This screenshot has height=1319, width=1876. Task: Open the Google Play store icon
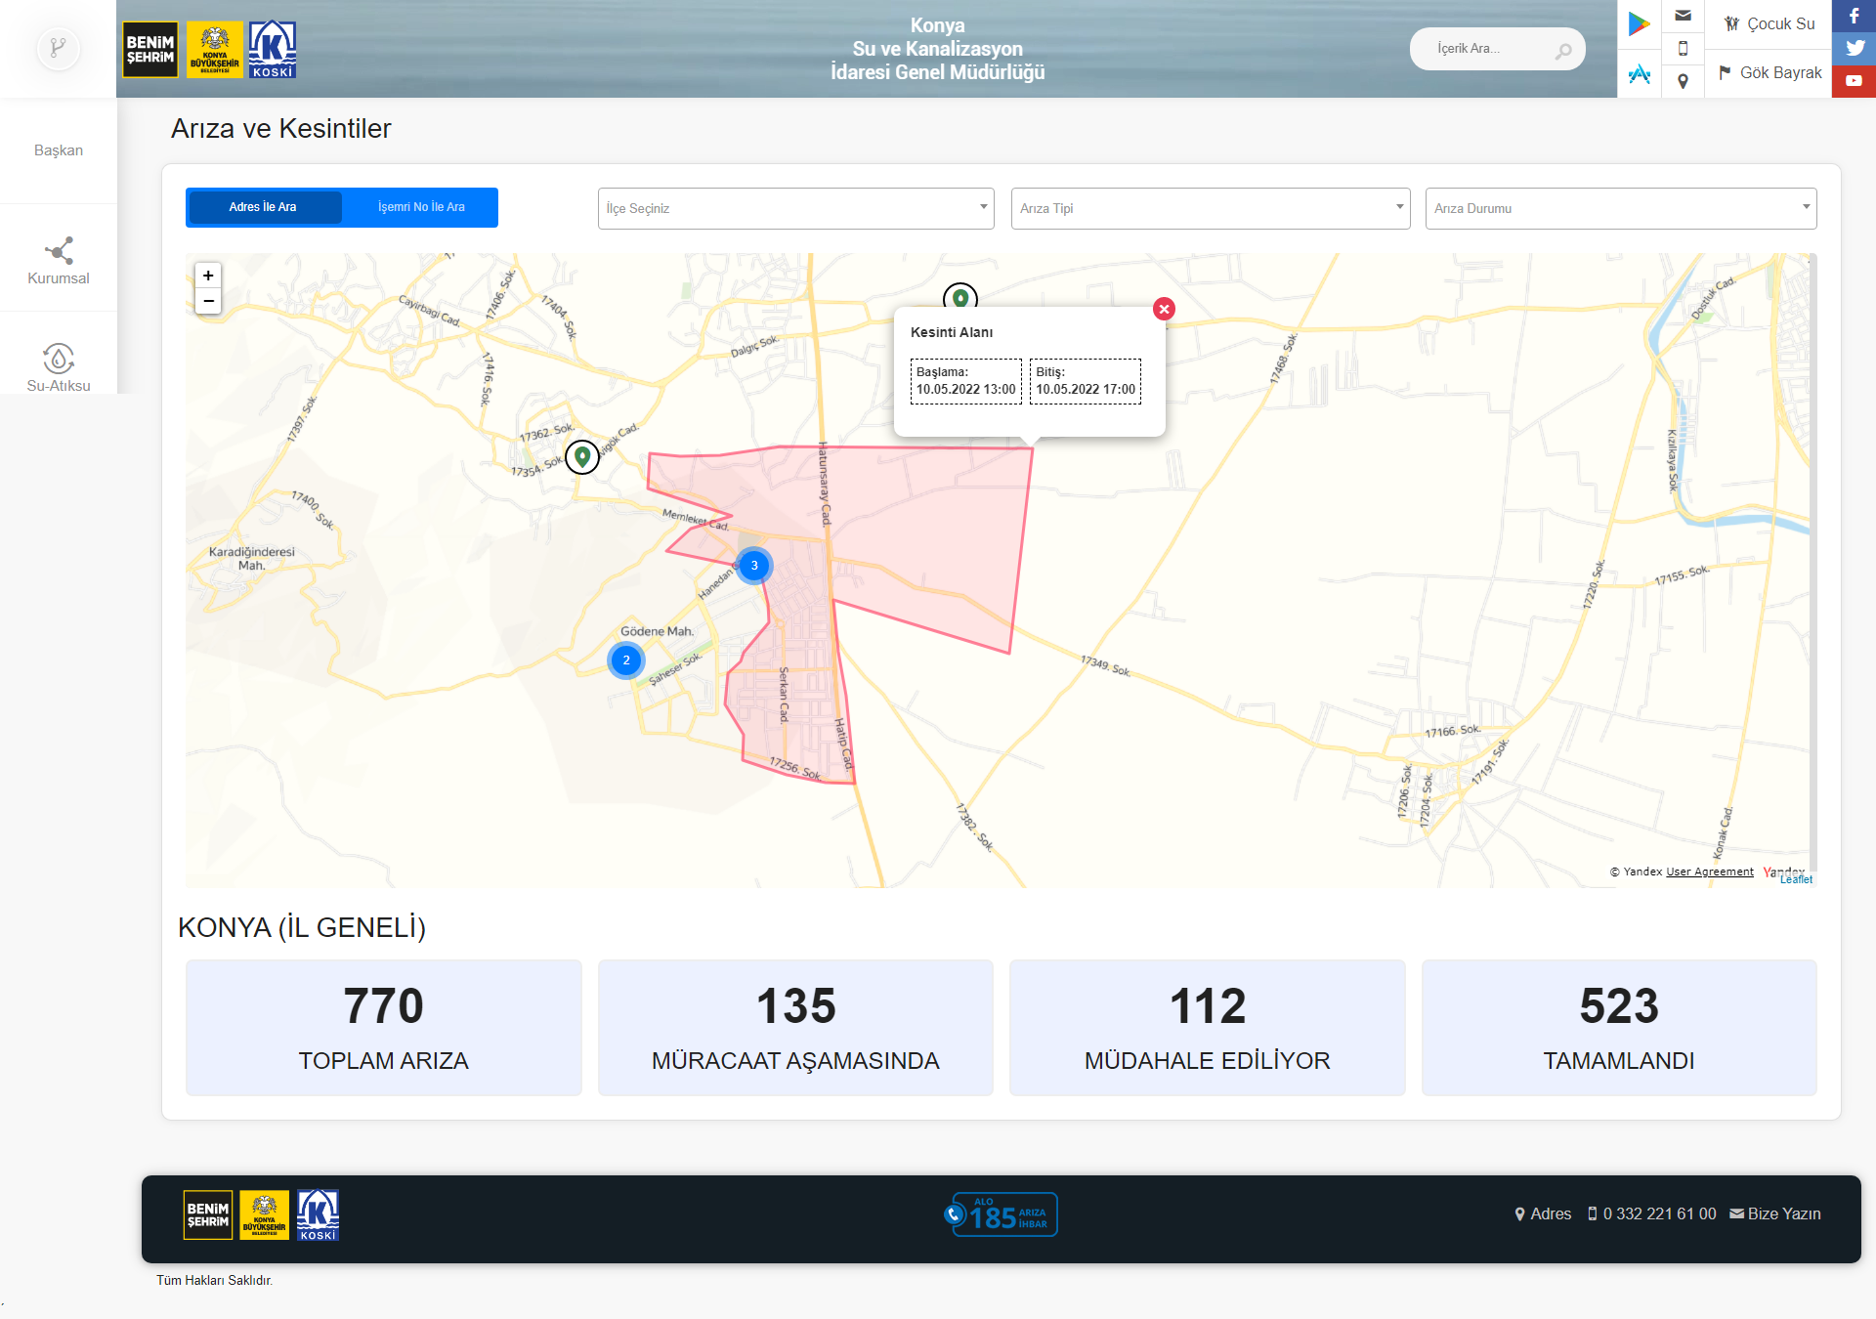pyautogui.click(x=1639, y=23)
